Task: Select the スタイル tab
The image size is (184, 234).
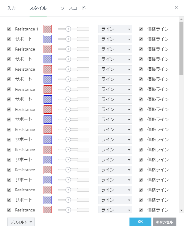Action: [x=38, y=8]
